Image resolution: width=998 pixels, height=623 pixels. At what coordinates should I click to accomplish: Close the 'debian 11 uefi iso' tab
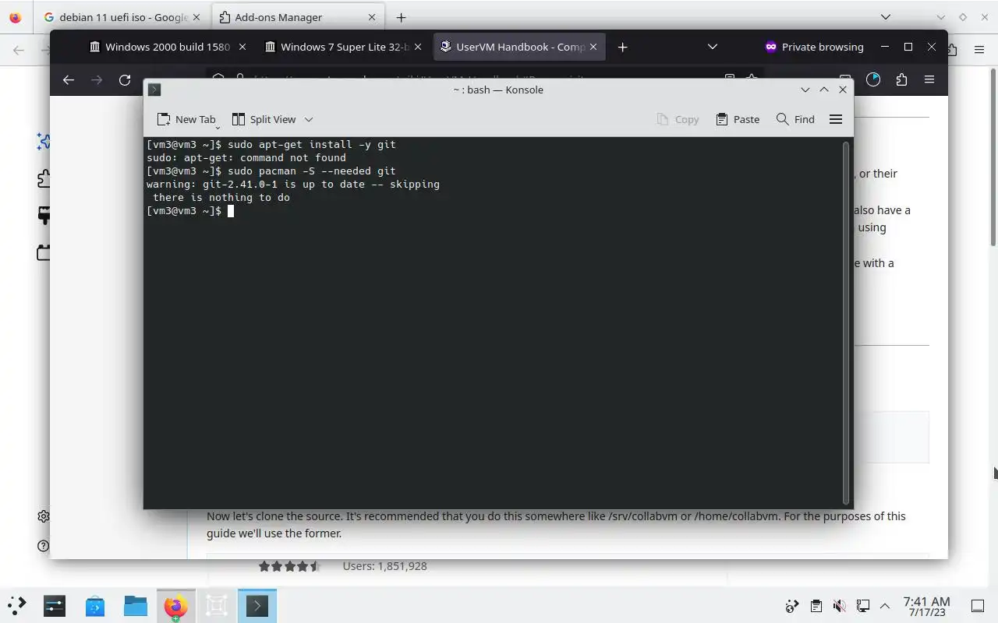(196, 17)
